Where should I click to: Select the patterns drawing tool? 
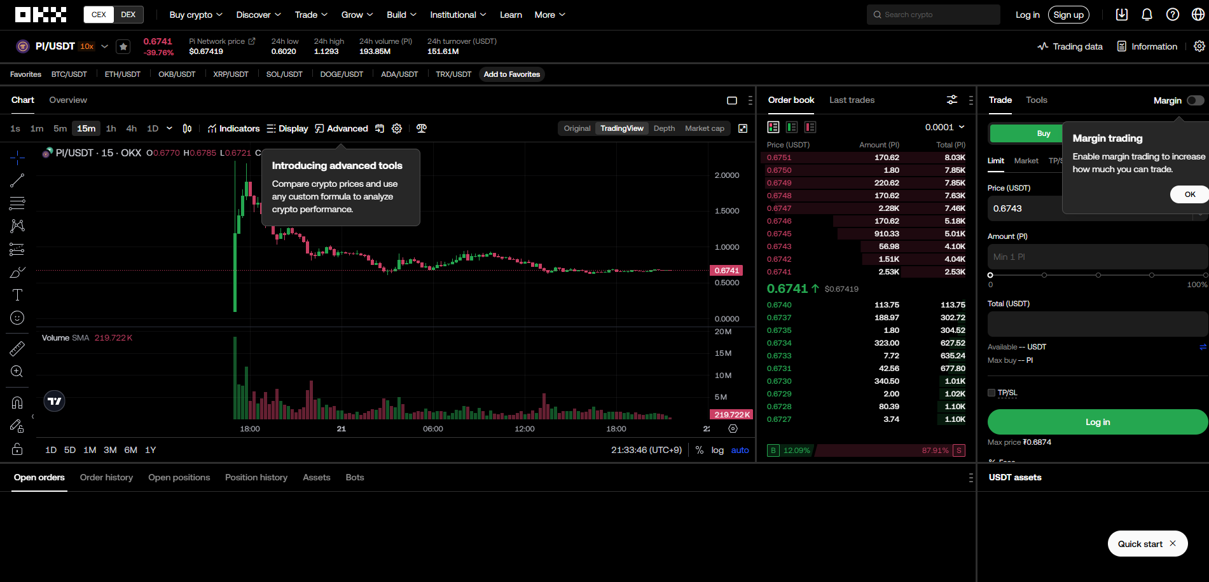tap(17, 226)
